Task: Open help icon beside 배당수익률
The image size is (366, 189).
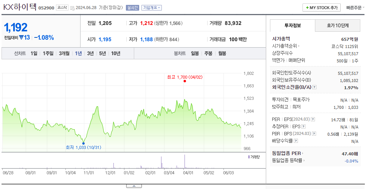Action: (296, 141)
